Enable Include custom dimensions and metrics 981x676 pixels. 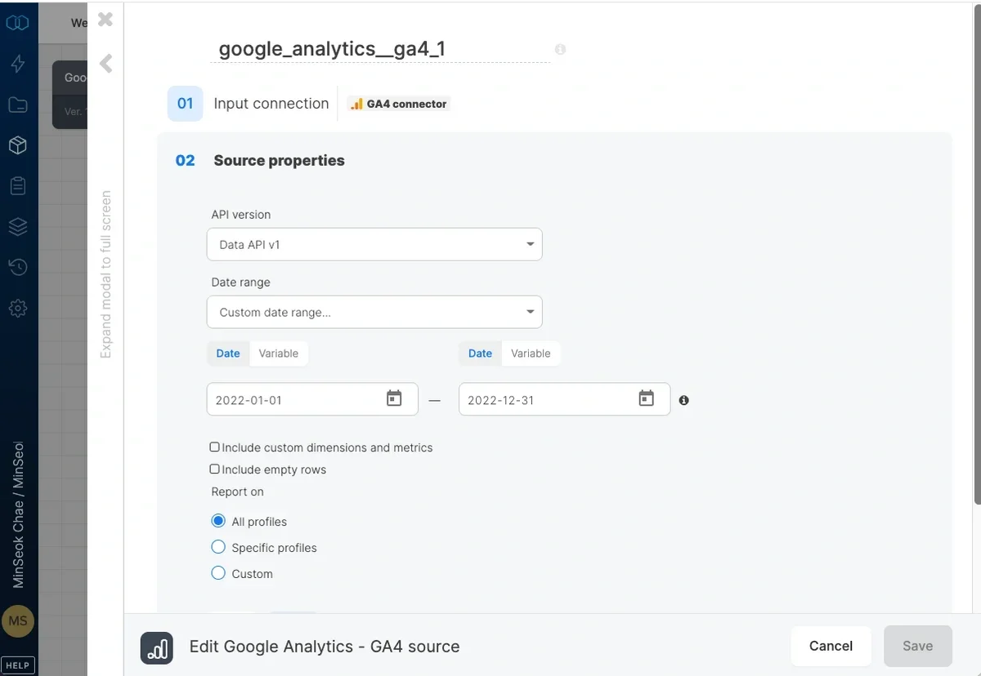213,447
